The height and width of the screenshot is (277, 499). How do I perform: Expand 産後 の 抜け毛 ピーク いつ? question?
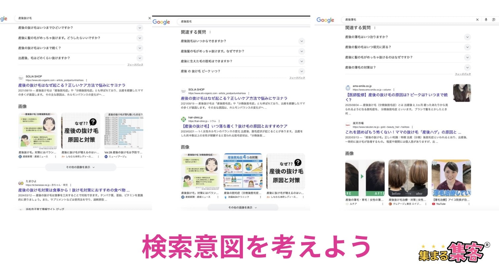pyautogui.click(x=302, y=71)
